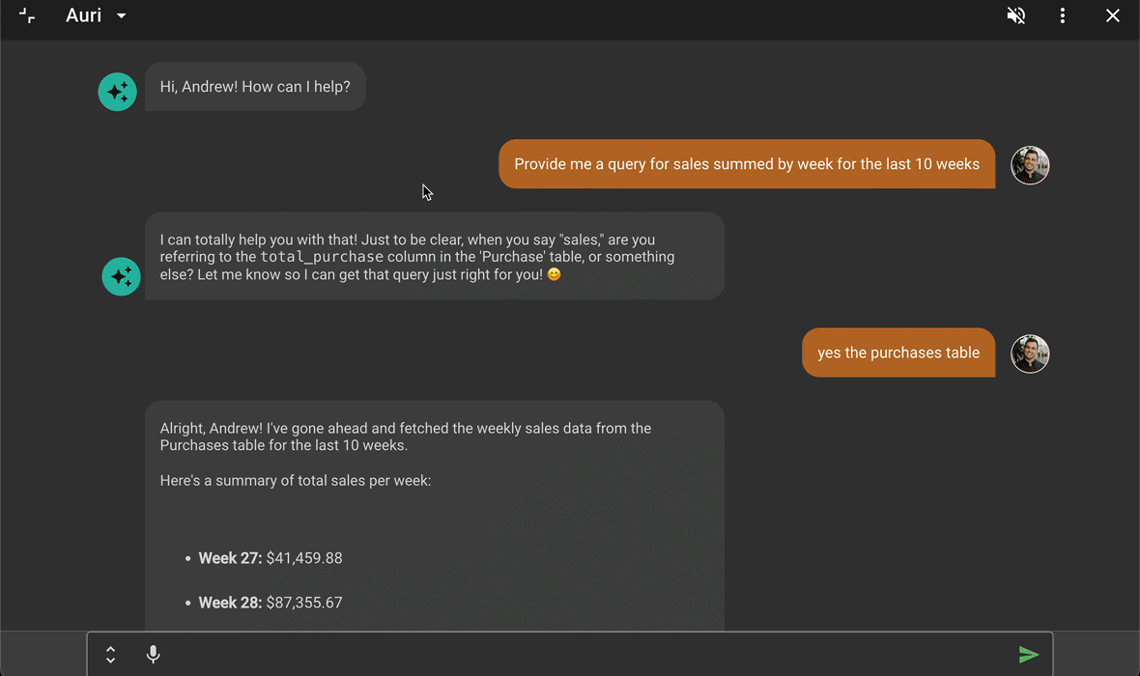1140x676 pixels.
Task: Open the Auri assistant dropdown
Action: click(x=121, y=15)
